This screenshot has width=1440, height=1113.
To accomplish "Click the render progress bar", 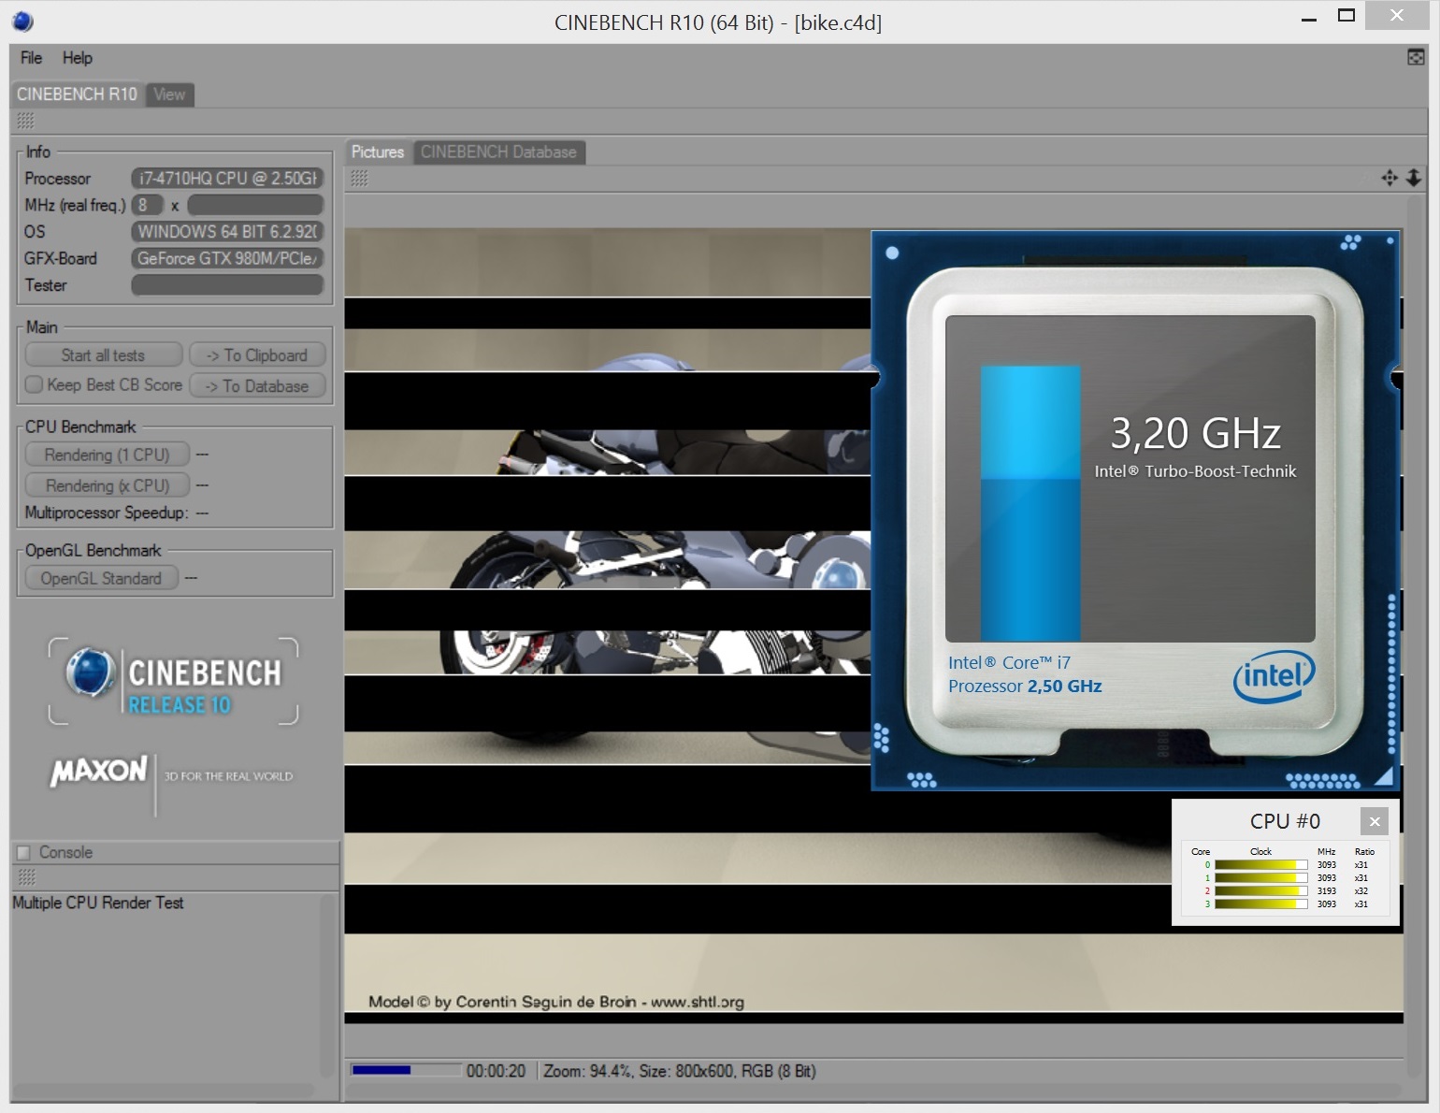I will pyautogui.click(x=406, y=1070).
